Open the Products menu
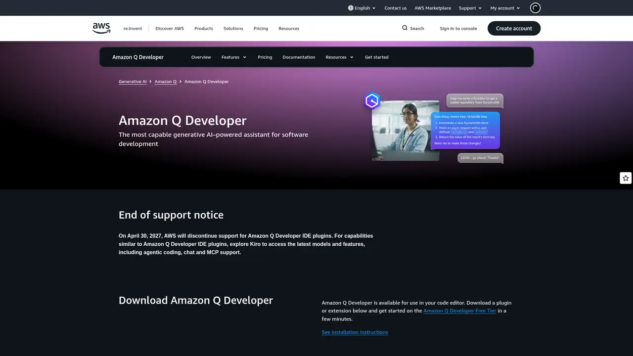This screenshot has height=356, width=633. [x=204, y=29]
